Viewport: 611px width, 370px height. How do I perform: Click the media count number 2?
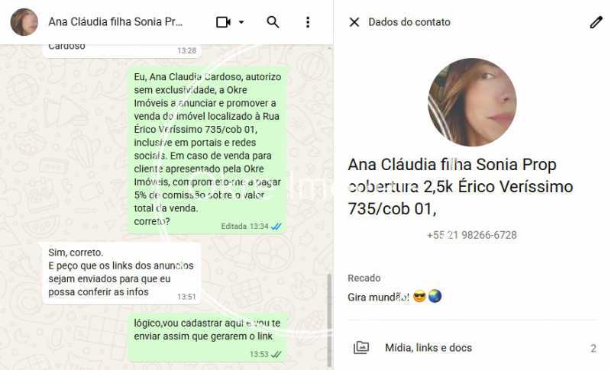click(x=593, y=348)
